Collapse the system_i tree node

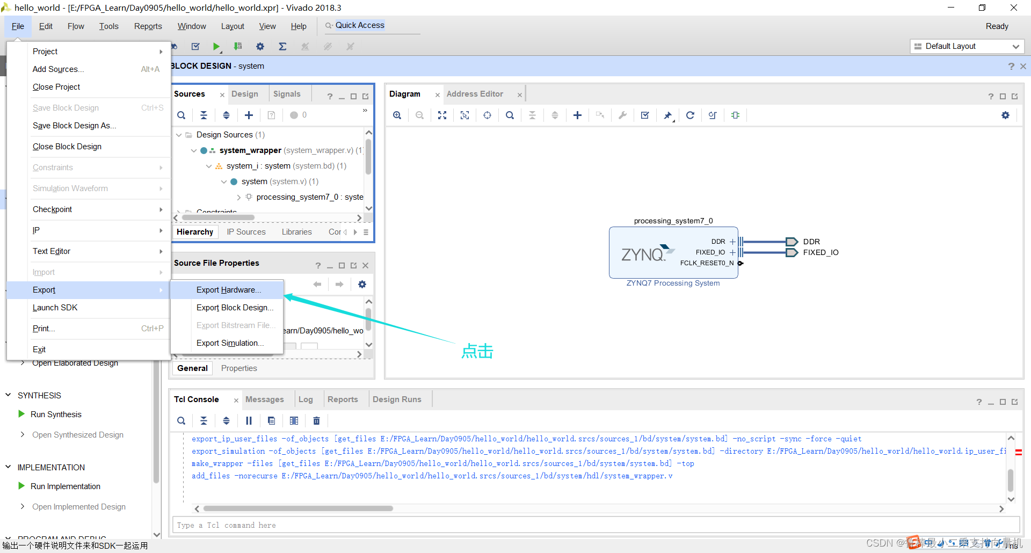[x=209, y=166]
